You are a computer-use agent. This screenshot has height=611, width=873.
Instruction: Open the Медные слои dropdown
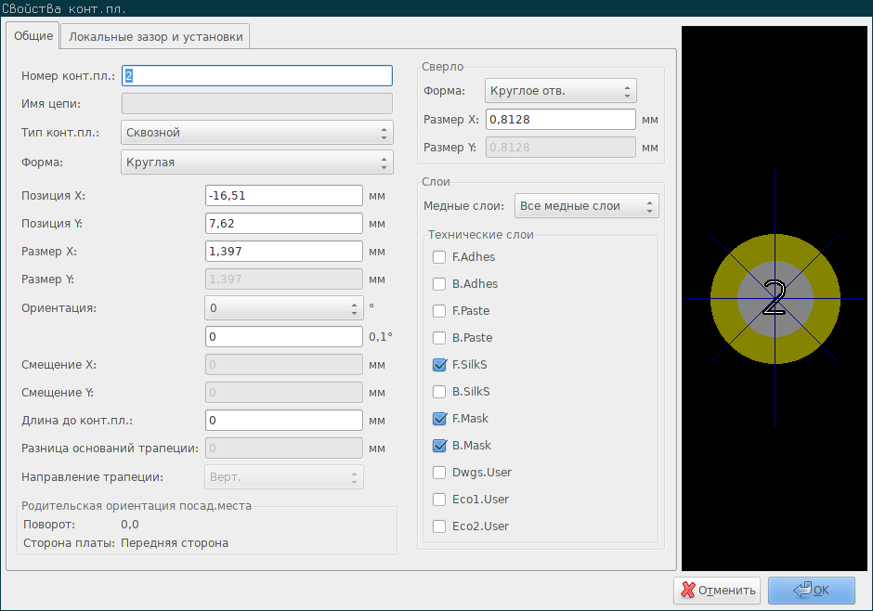(x=586, y=206)
